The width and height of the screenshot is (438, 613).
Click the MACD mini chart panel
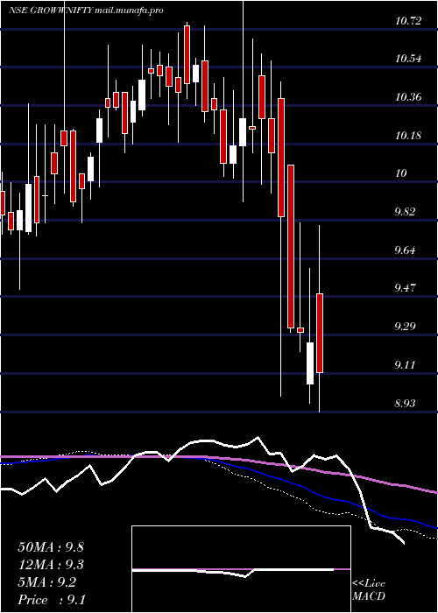(241, 569)
